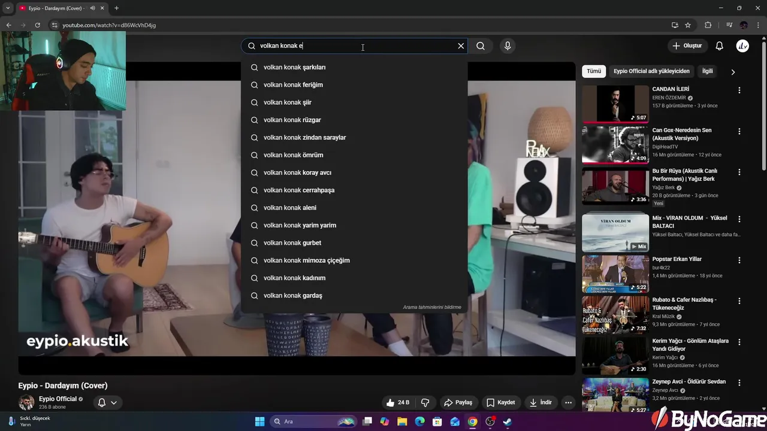Open Eypio Official channel avatar
The height and width of the screenshot is (431, 767).
(26, 402)
